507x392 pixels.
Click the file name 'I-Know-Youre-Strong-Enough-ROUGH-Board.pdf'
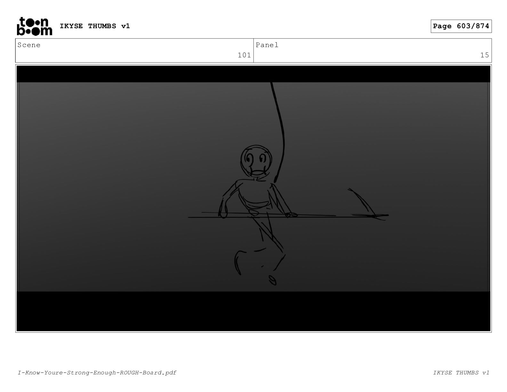[x=97, y=372]
